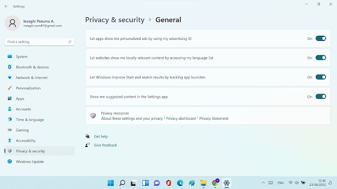Image resolution: width=337 pixels, height=189 pixels.
Task: Open Accessibility settings
Action: point(39,141)
